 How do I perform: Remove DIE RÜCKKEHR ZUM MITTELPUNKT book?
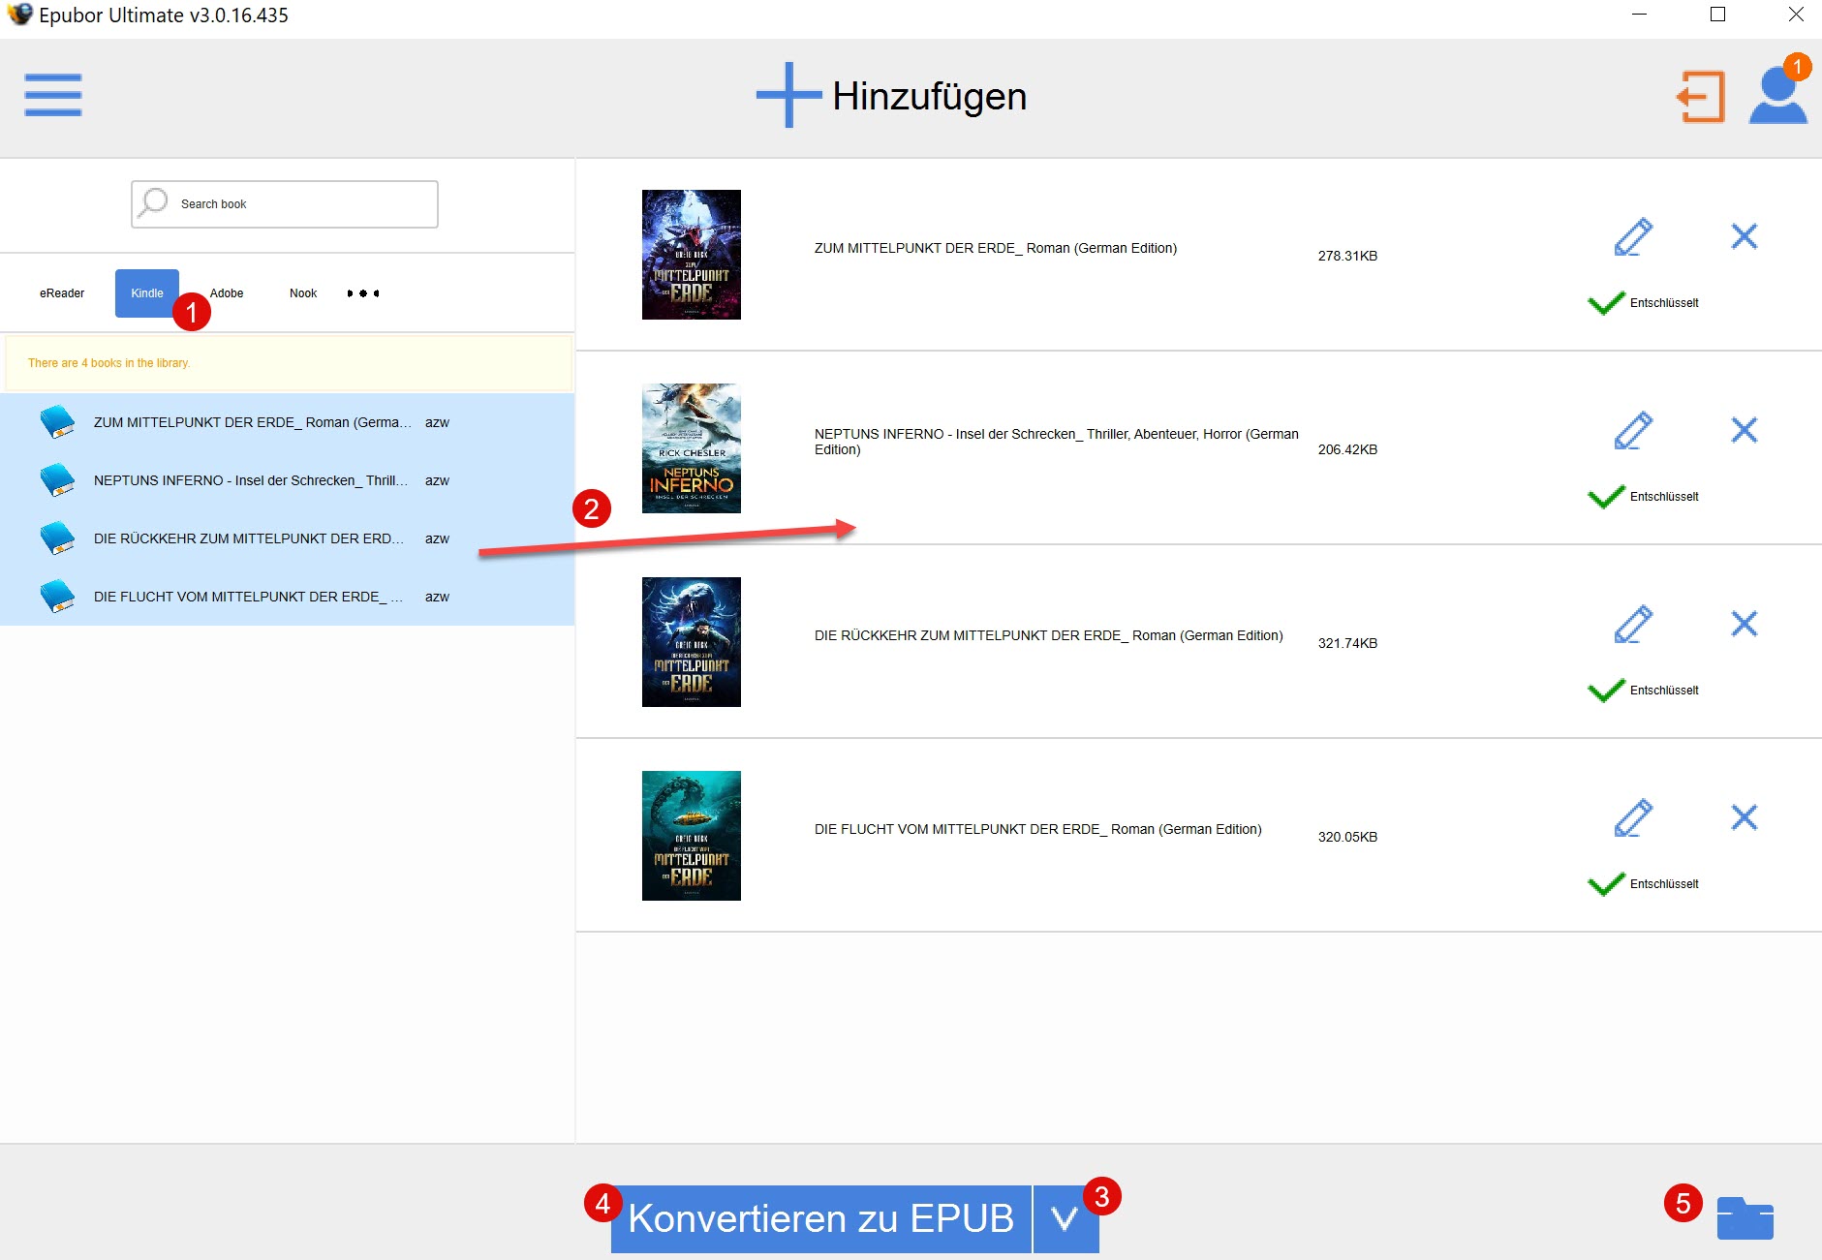[x=1744, y=624]
